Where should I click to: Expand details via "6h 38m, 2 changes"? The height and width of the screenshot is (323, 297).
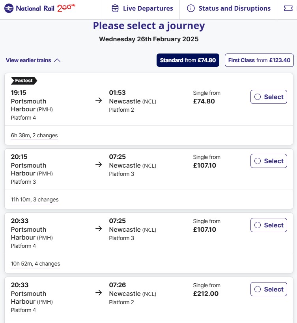(34, 136)
